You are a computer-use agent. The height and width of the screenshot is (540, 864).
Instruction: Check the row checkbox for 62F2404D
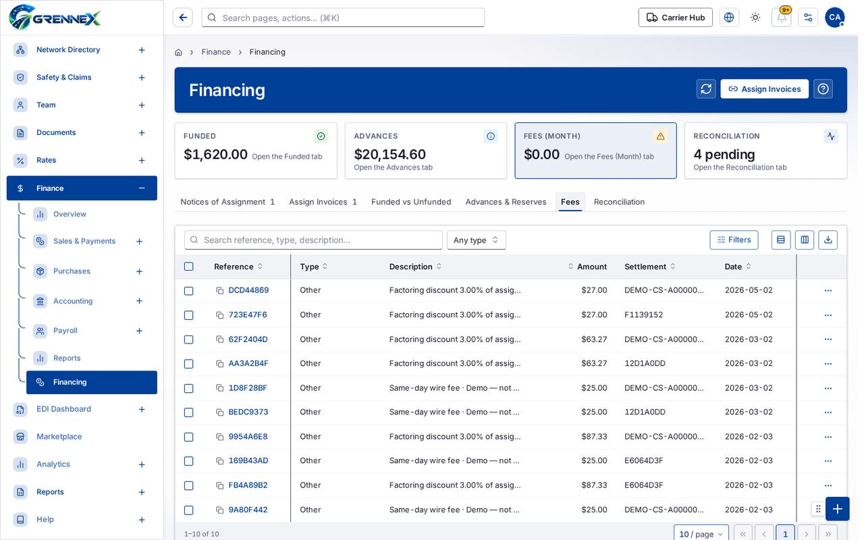189,340
